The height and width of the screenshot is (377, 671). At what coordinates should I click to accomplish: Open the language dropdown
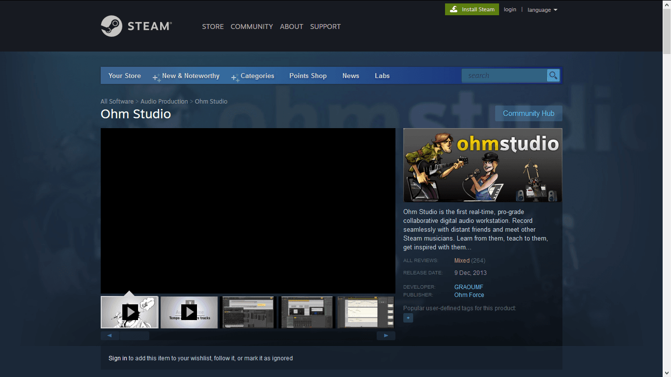click(x=542, y=10)
